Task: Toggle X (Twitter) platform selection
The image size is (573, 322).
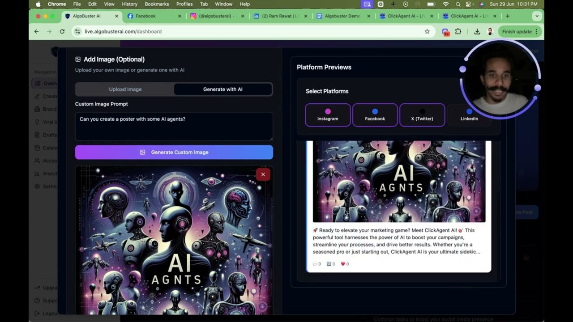Action: [422, 115]
